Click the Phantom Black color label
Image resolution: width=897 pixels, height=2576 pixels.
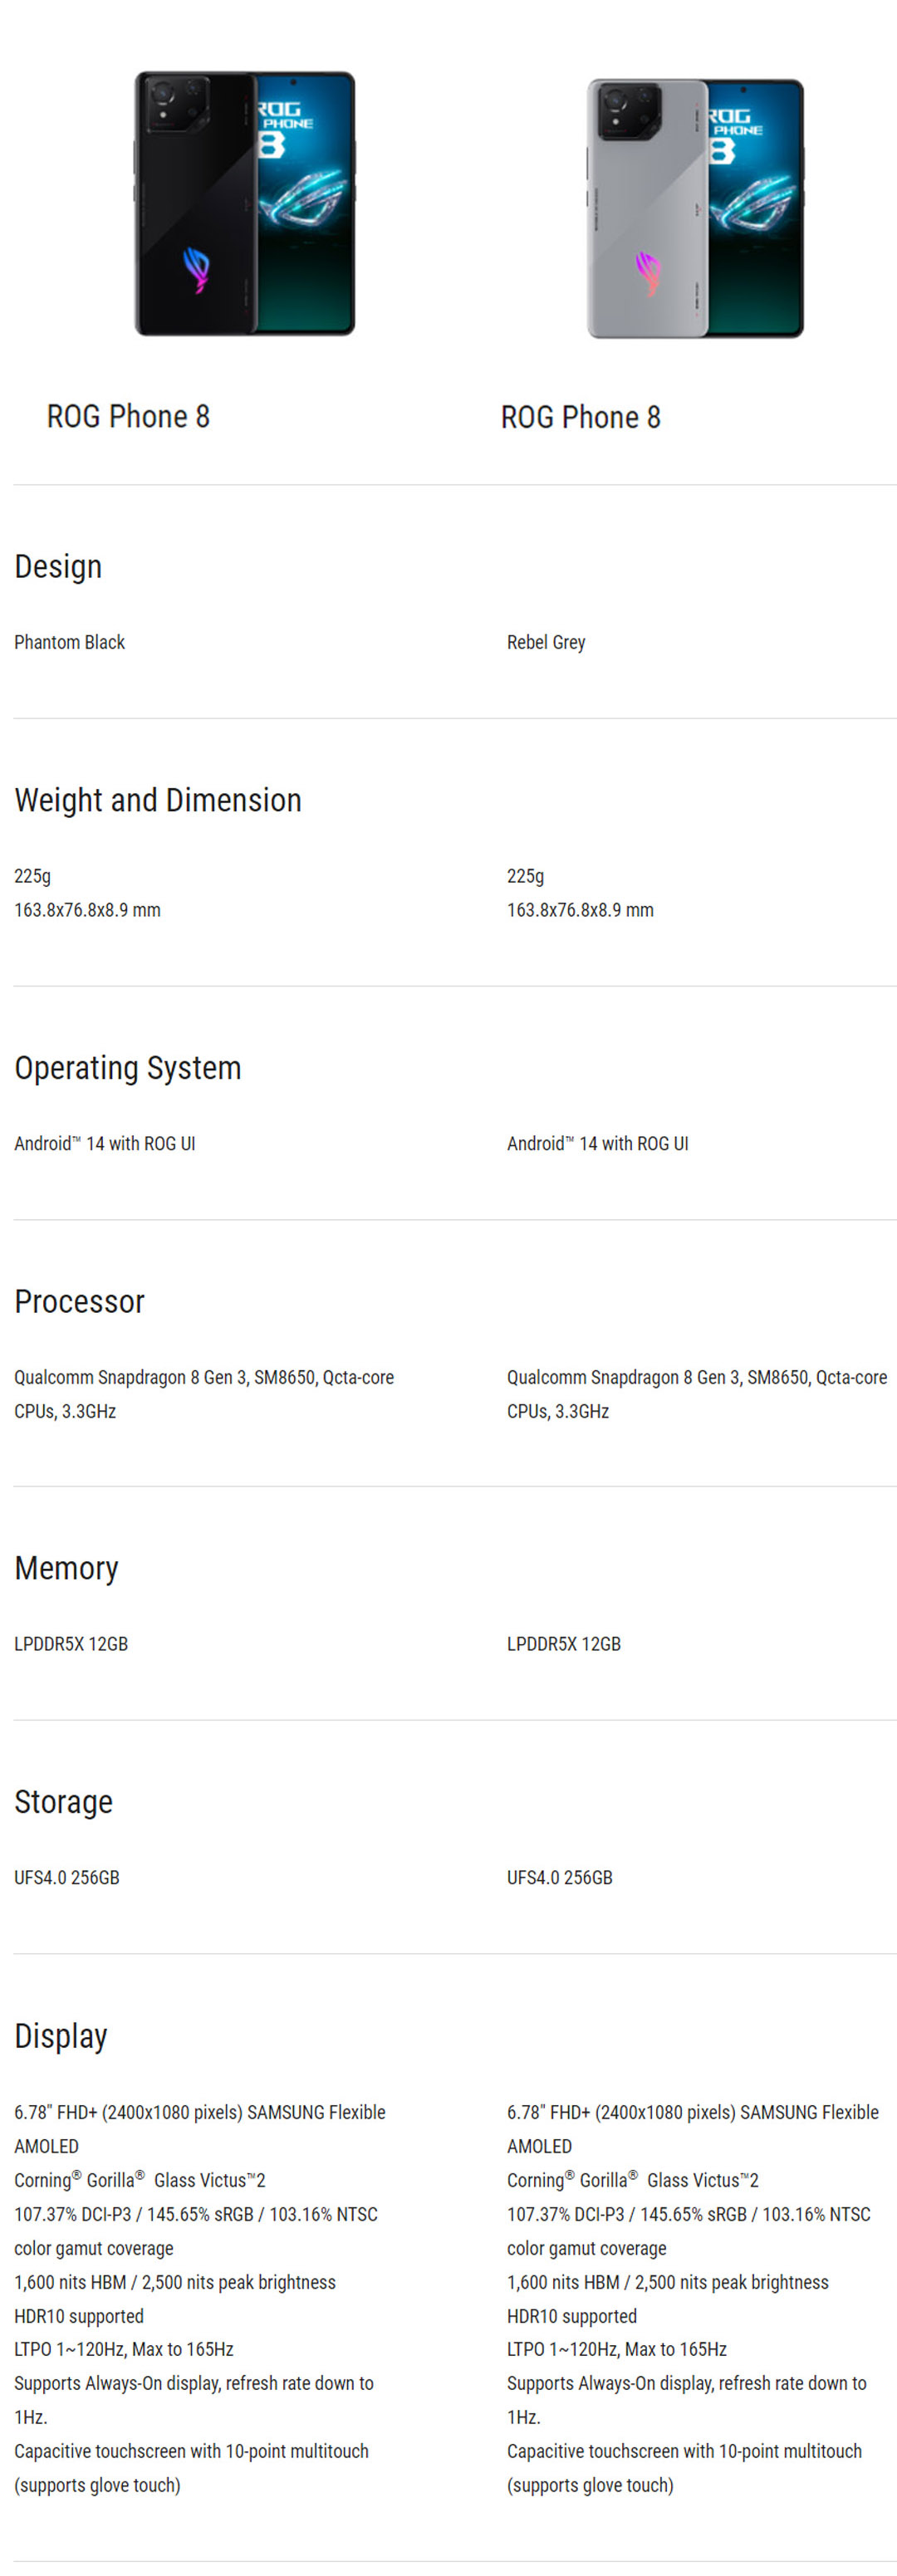pos(70,642)
